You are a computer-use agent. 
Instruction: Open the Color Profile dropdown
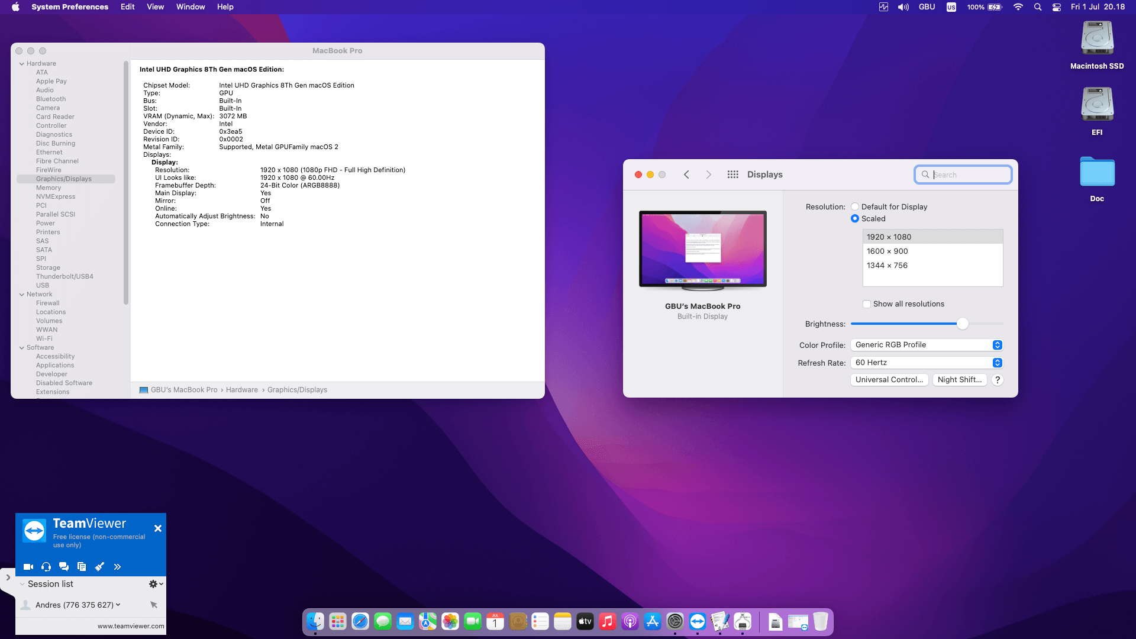(927, 345)
